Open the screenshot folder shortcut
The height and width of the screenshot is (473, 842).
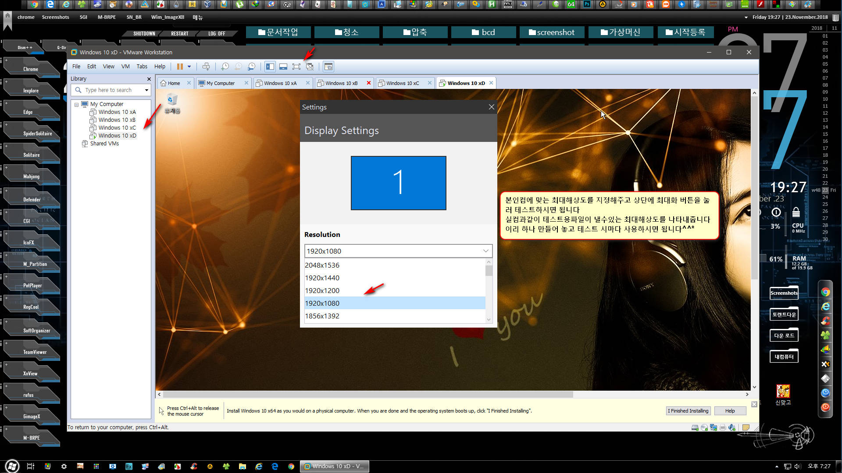552,32
